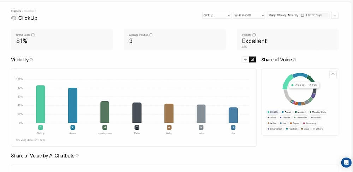Toggle Others legend chip
The height and width of the screenshot is (172, 353).
(x=318, y=129)
